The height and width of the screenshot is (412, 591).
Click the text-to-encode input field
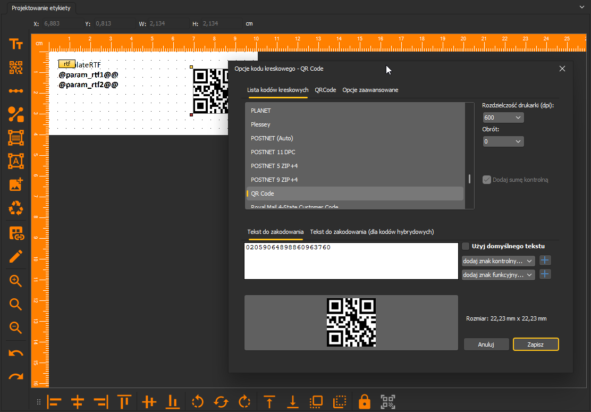[351, 261]
